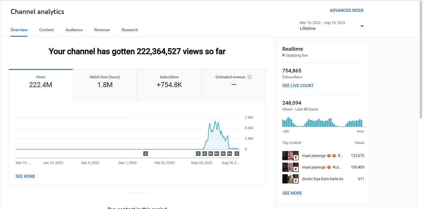Click the clock icon beside Estimated revenue
This screenshot has height=209, width=423.
pyautogui.click(x=250, y=77)
